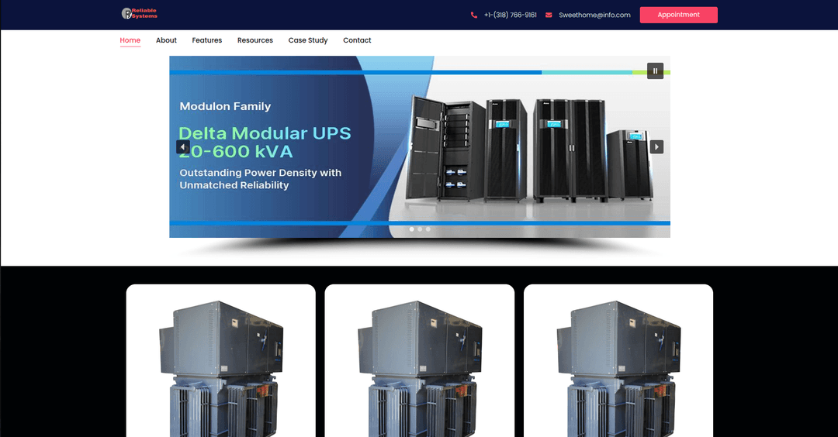Open the Home menu item
838x437 pixels.
coord(130,40)
